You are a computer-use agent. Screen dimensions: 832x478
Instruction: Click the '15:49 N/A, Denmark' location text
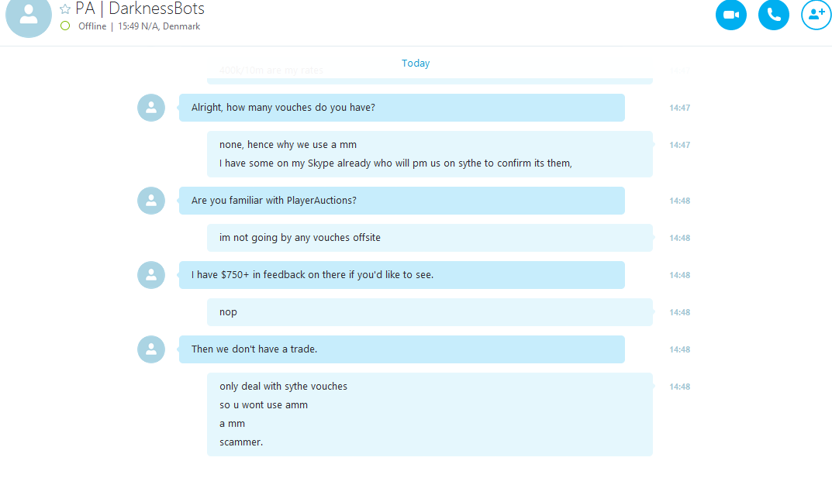[159, 26]
